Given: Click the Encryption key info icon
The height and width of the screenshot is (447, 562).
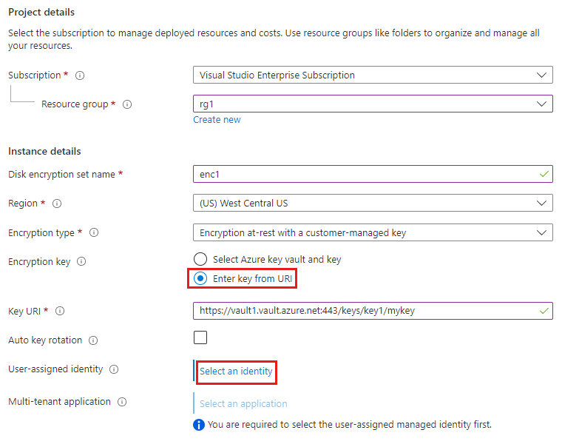Looking at the screenshot, I should 81,261.
